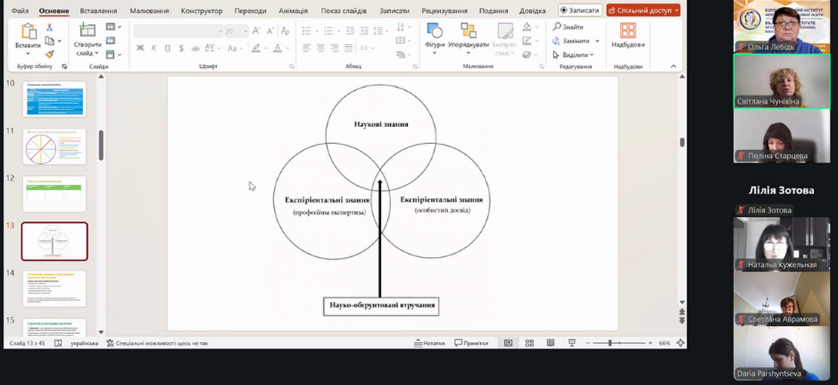Image resolution: width=838 pixels, height=385 pixels.
Task: Toggle Normal view in status bar
Action: point(508,343)
